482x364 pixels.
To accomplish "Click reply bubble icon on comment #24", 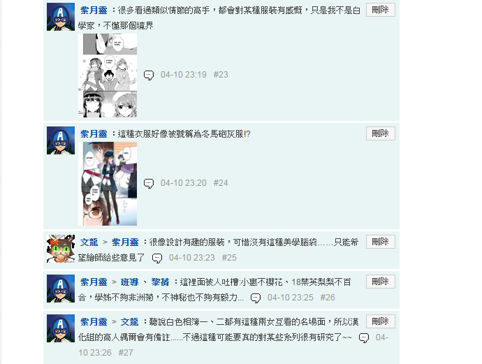I will coord(149,183).
